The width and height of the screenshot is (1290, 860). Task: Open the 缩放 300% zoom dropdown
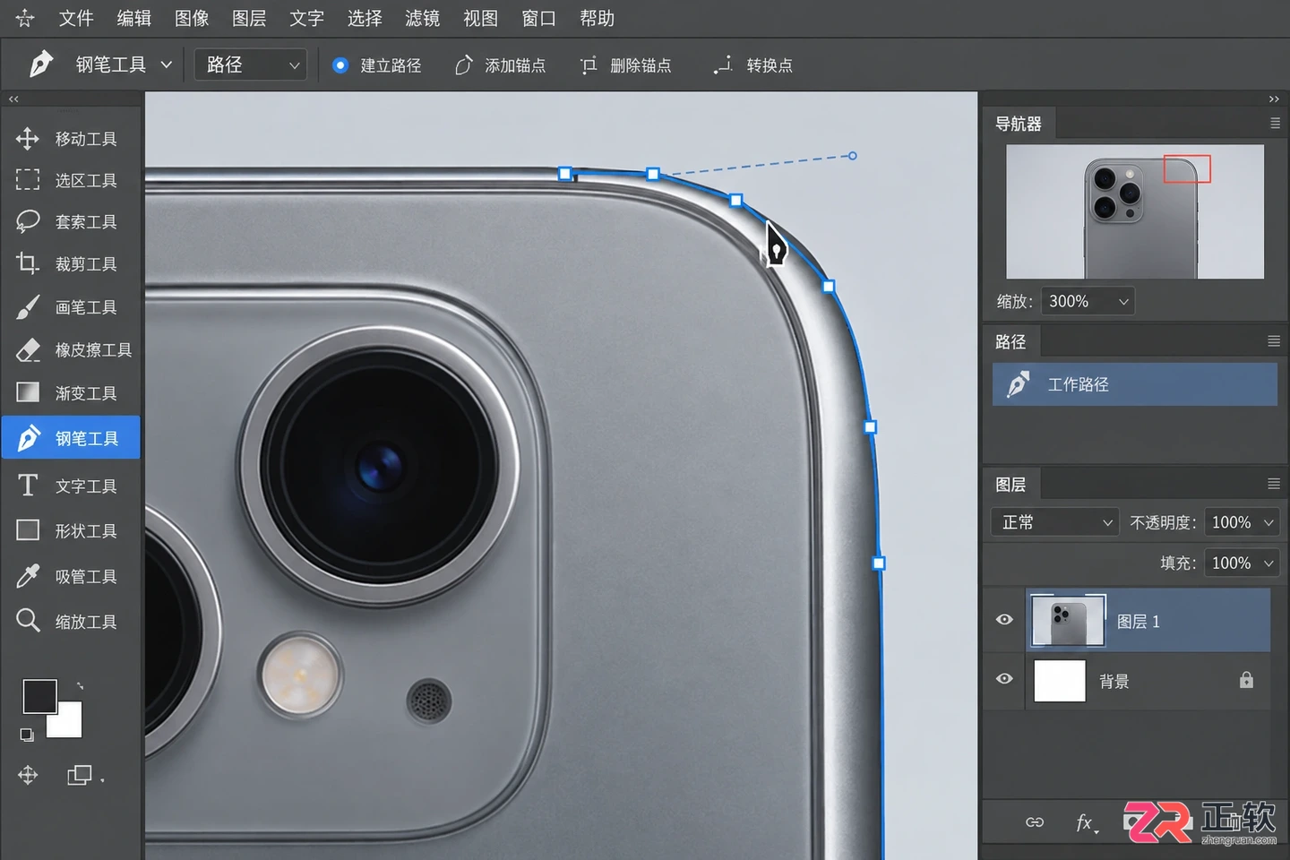pos(1088,301)
